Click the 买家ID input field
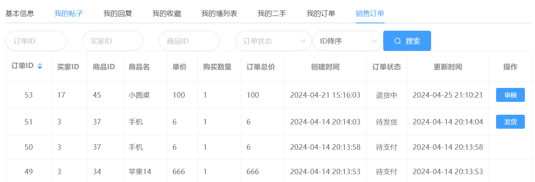 tap(113, 41)
